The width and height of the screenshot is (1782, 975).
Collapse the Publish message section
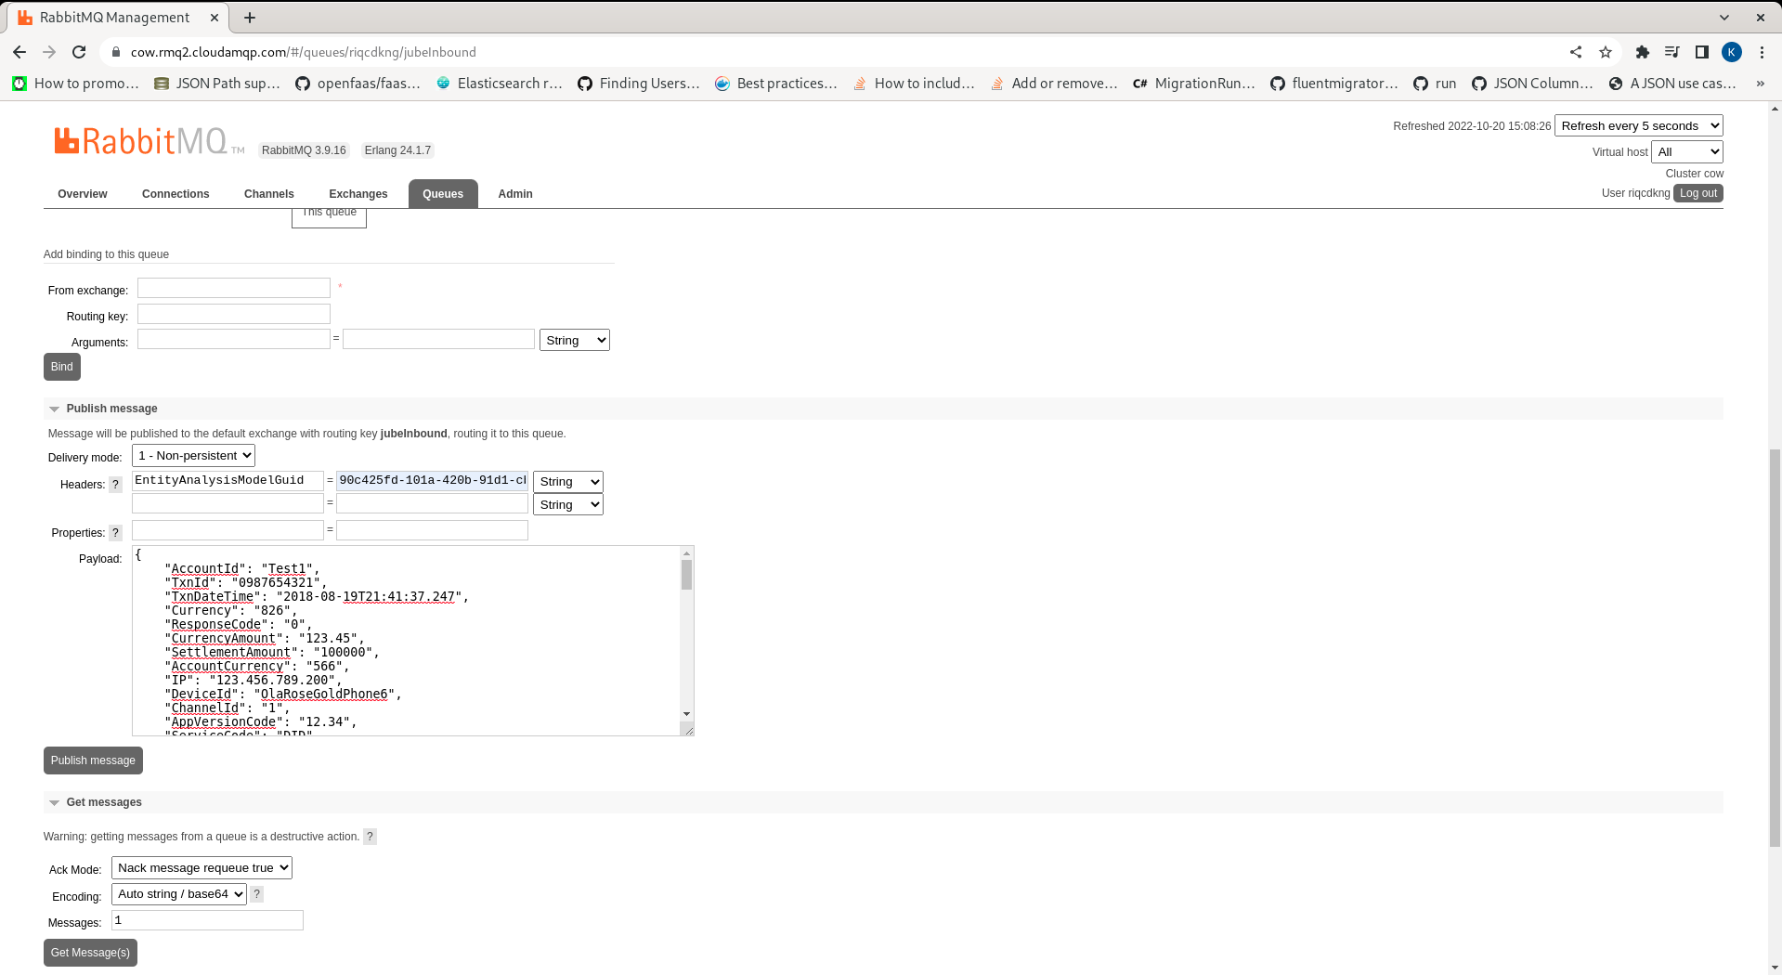[x=111, y=409]
